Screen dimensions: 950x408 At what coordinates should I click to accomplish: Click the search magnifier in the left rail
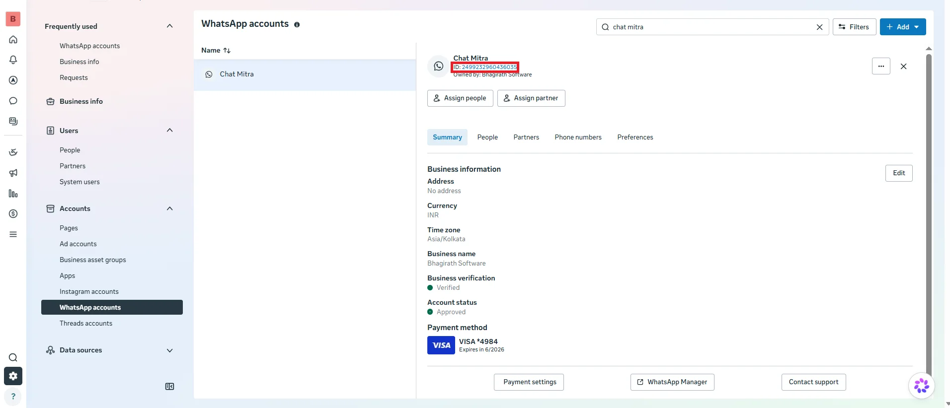[x=13, y=357]
